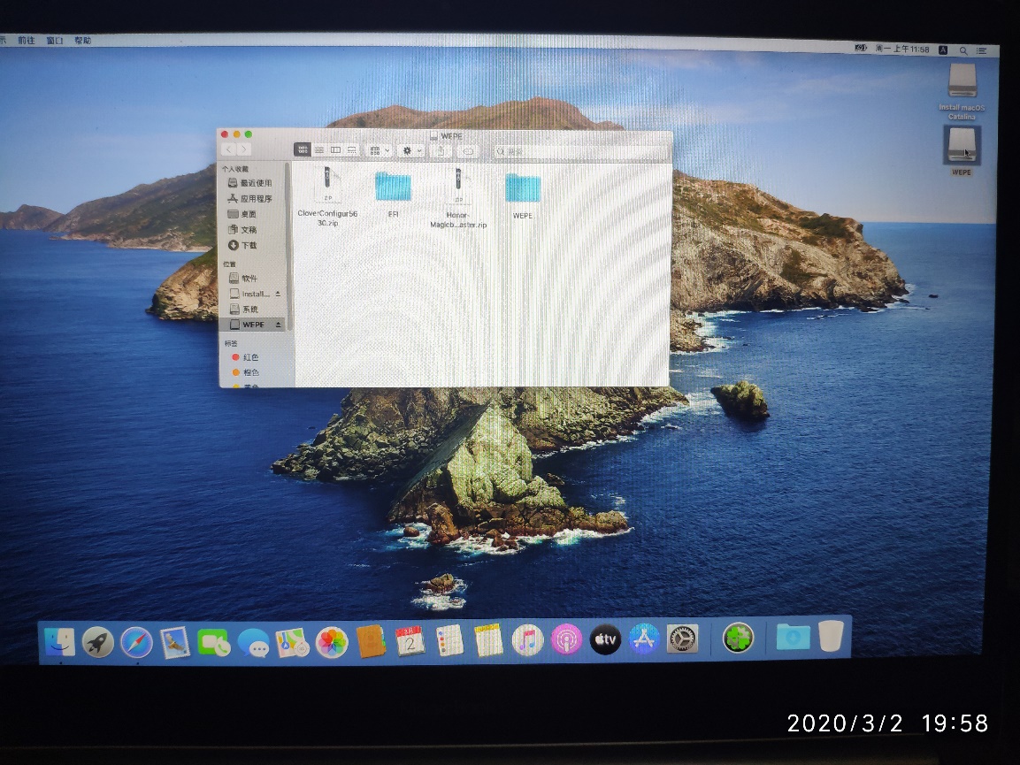Open Maps from the Dock

click(292, 642)
